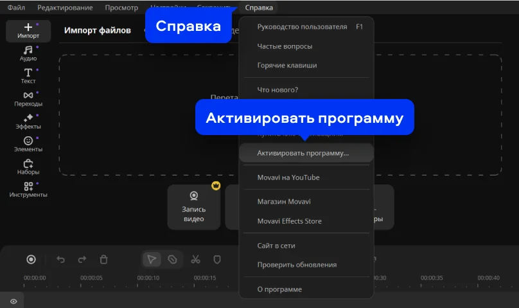Open Руководство пользователя
Image resolution: width=519 pixels, height=308 pixels.
(x=306, y=26)
